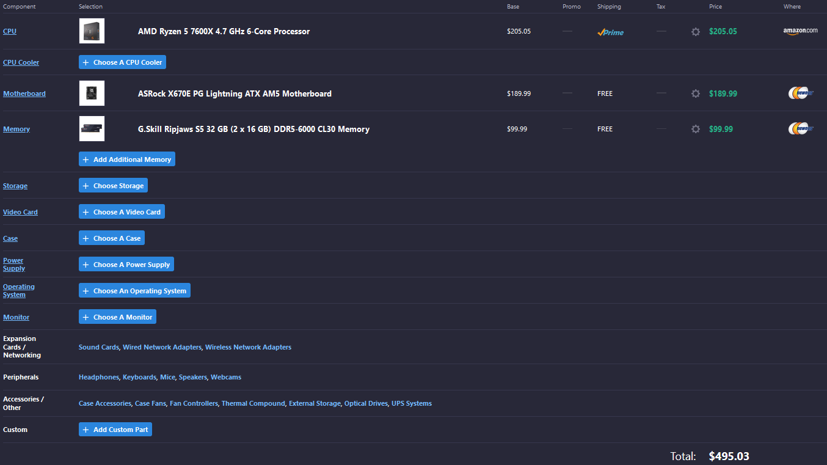The width and height of the screenshot is (827, 465).
Task: Click Choose An Operating System button
Action: pyautogui.click(x=134, y=290)
